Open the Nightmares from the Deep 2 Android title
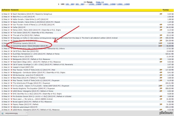Viewport: 174px width, 116px height. click(65, 38)
